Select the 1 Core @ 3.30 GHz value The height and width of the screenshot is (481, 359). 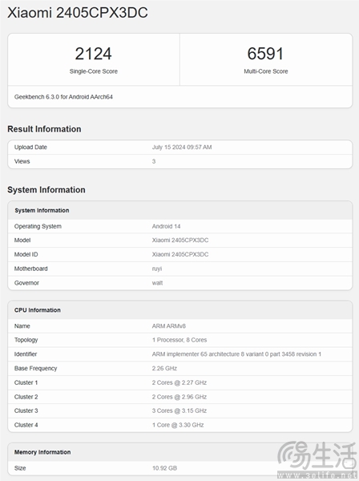(178, 425)
